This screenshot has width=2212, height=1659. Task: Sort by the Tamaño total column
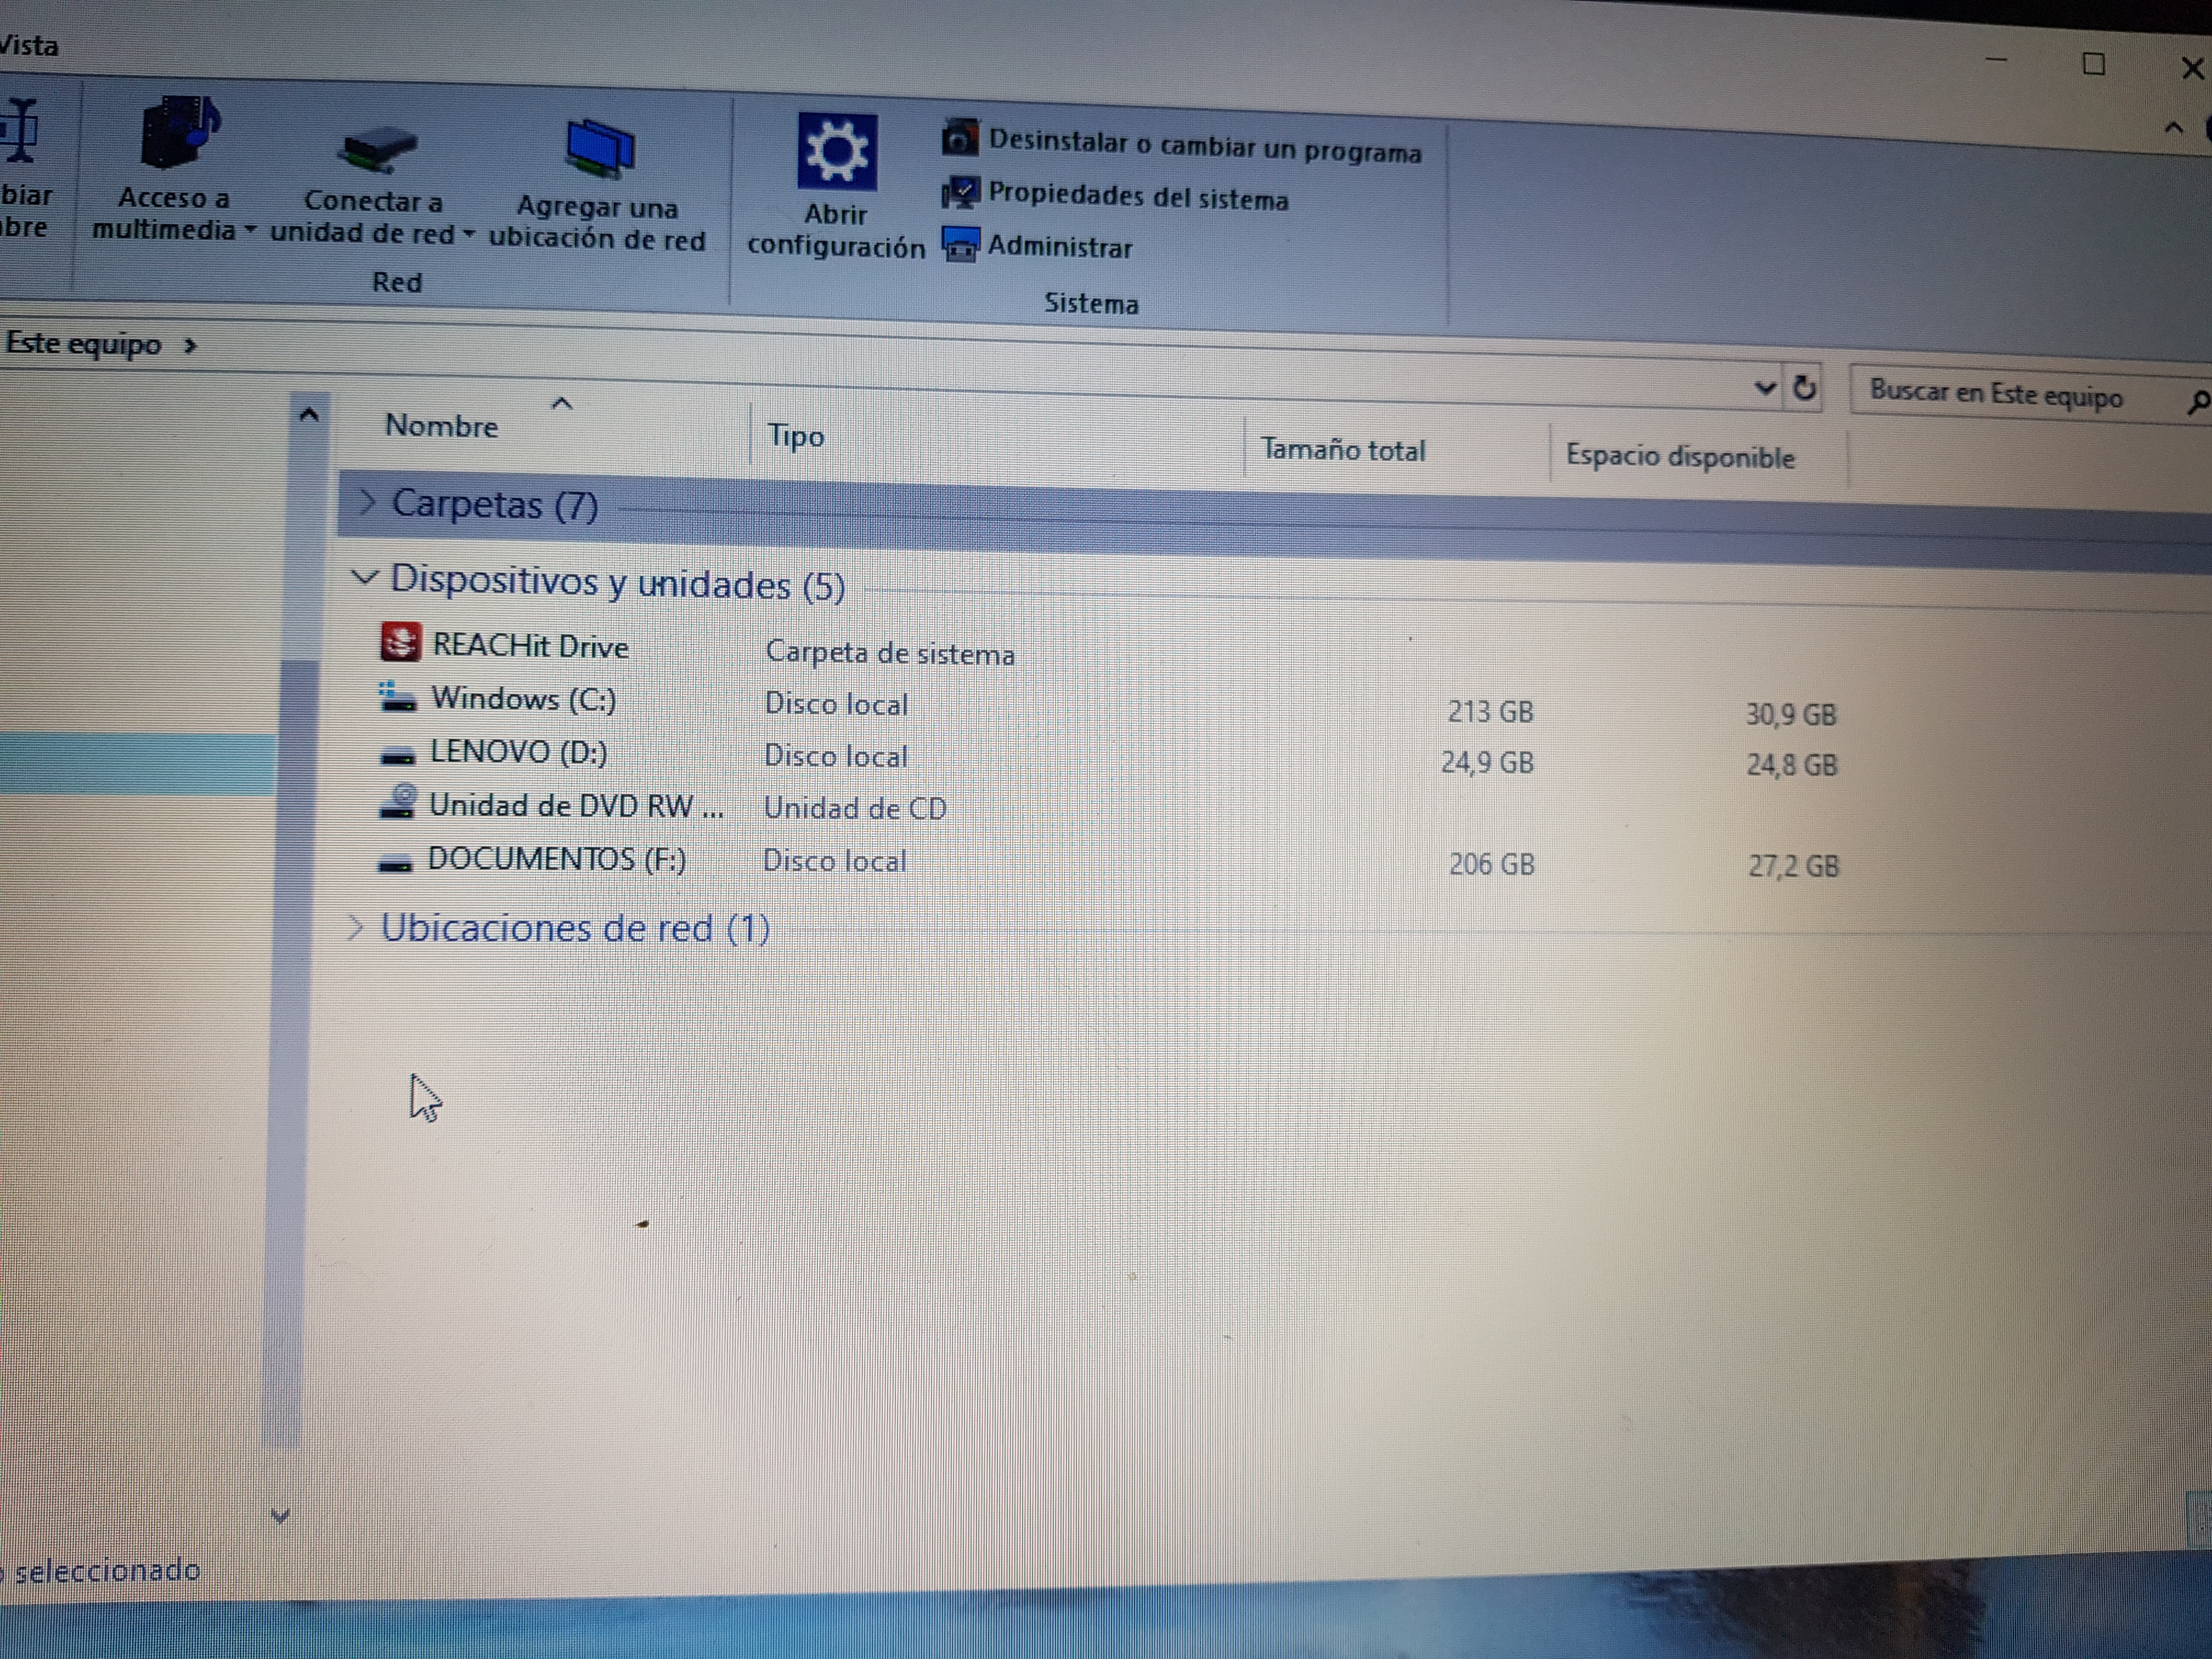1342,450
